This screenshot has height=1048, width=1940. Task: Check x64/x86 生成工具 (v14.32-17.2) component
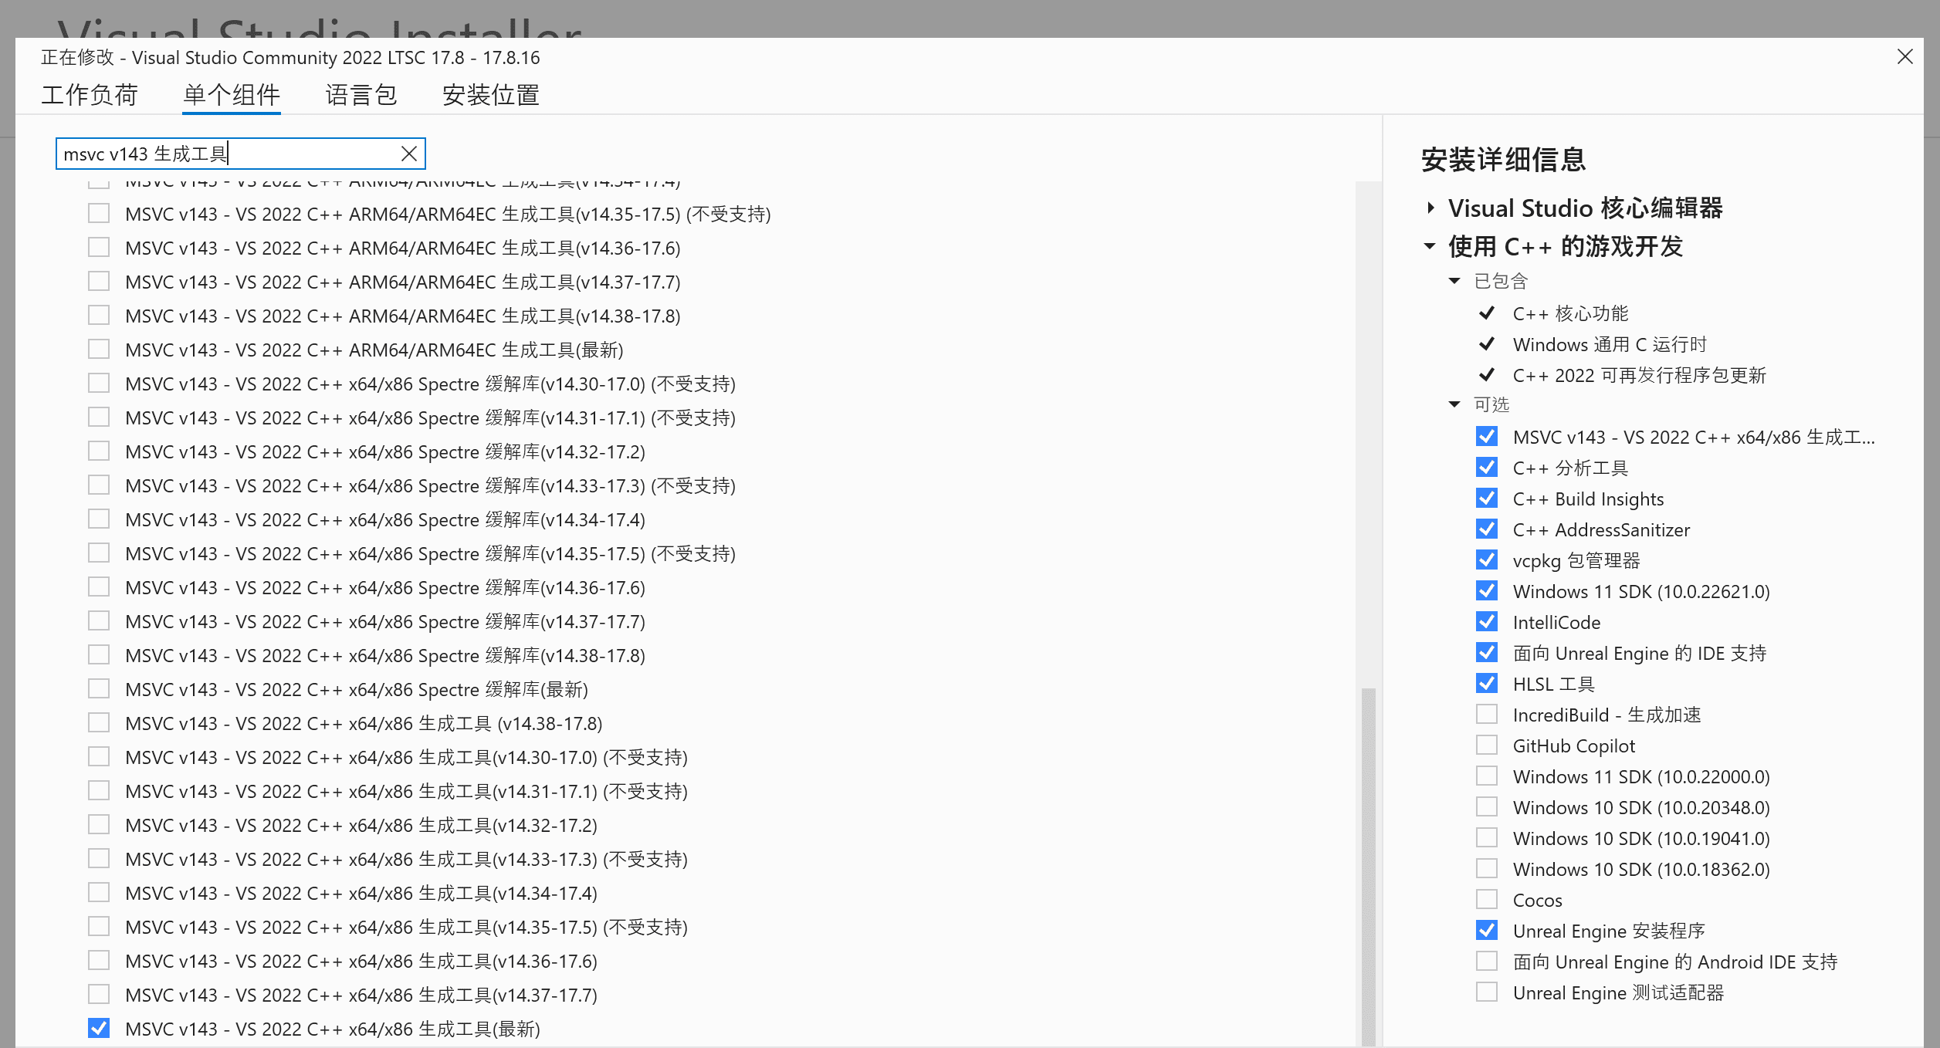99,824
